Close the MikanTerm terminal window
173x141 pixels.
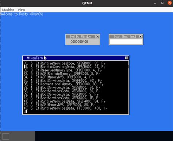(127, 58)
